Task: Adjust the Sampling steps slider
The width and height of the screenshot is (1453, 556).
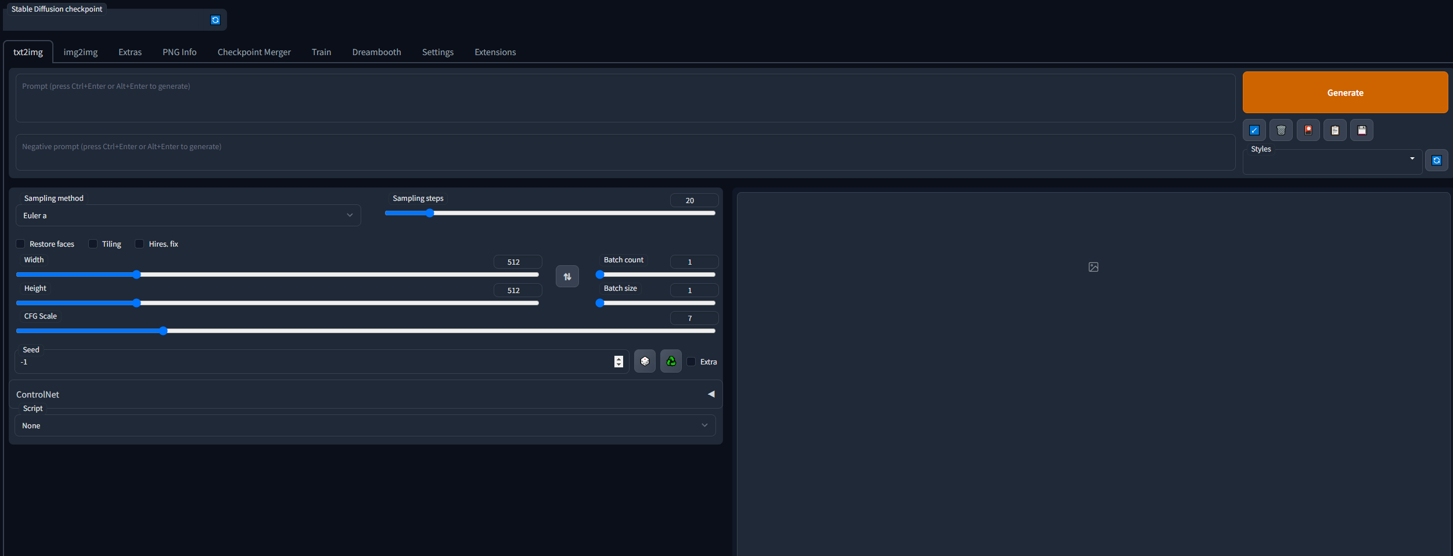Action: (x=550, y=213)
